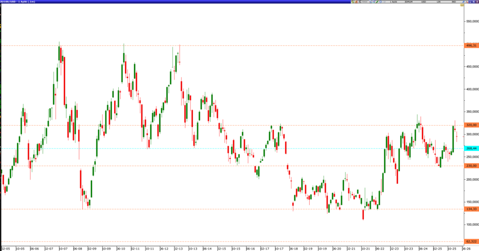Click the blue crosshair icon in toolbar

381,2
